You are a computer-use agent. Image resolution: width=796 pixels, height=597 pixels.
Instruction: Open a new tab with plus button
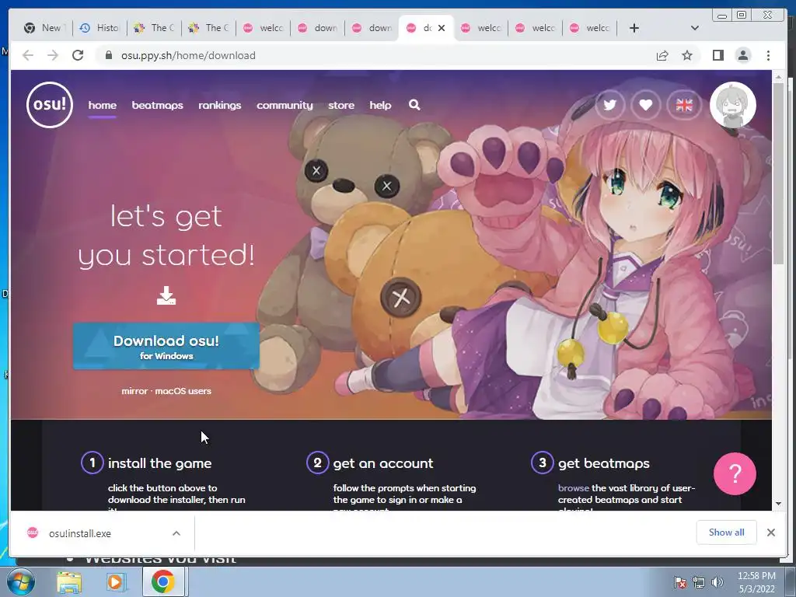click(x=634, y=28)
